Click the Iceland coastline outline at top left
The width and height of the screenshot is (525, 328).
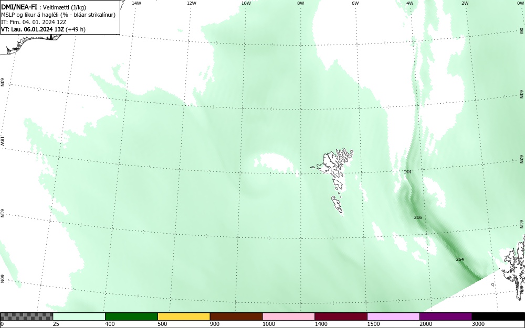tap(32, 43)
